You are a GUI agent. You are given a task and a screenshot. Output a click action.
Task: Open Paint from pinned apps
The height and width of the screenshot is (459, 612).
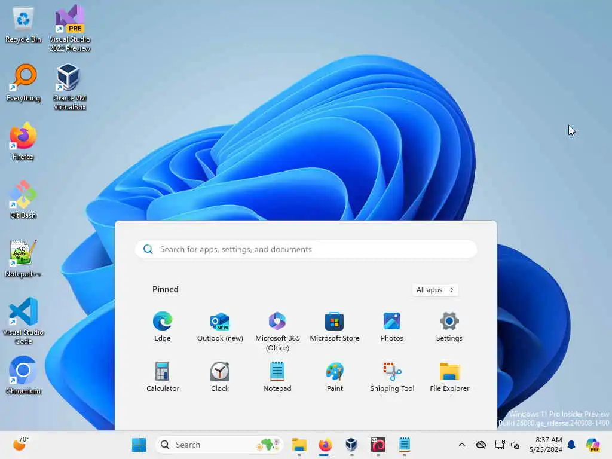(335, 377)
